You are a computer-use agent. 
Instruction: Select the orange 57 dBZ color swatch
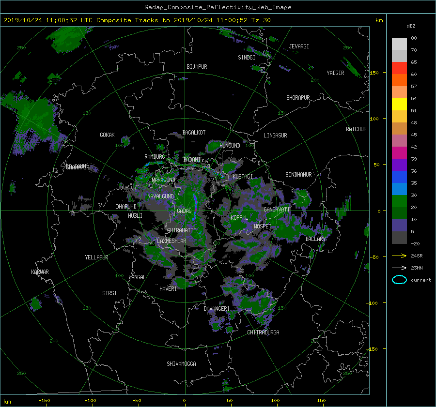(399, 80)
